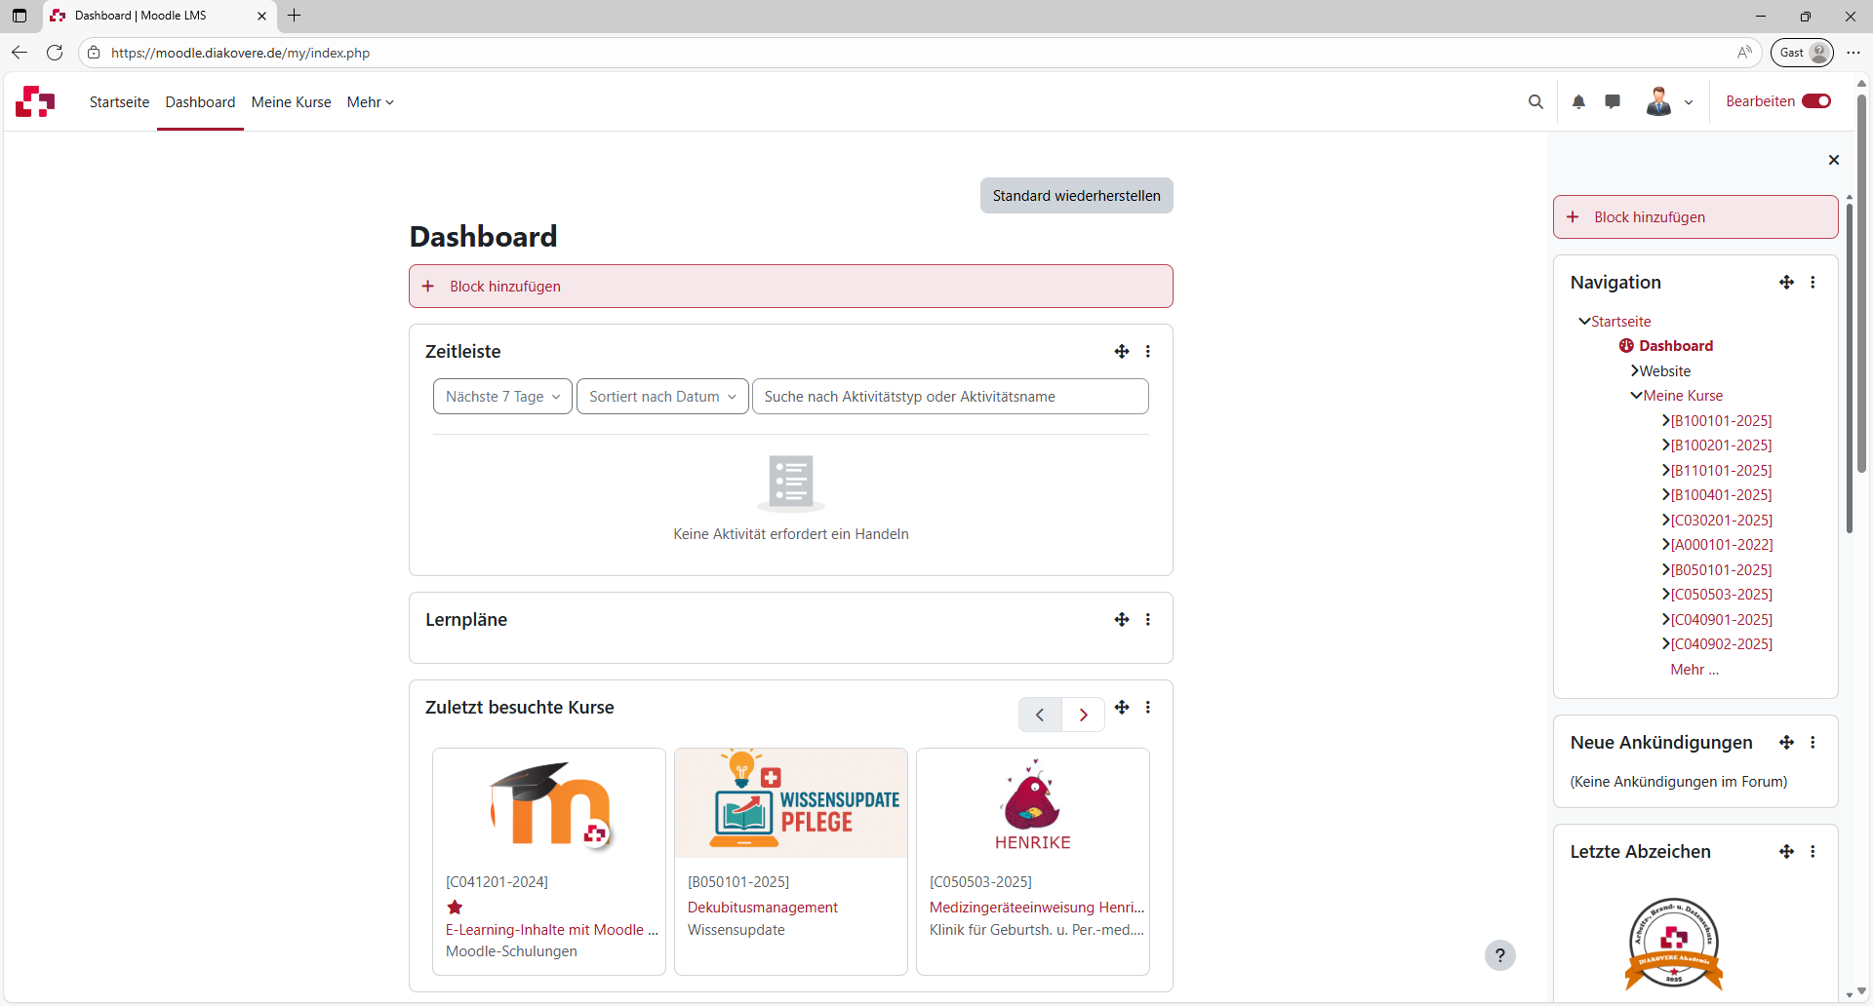
Task: Open the messaging chat bubble icon
Action: pos(1613,101)
